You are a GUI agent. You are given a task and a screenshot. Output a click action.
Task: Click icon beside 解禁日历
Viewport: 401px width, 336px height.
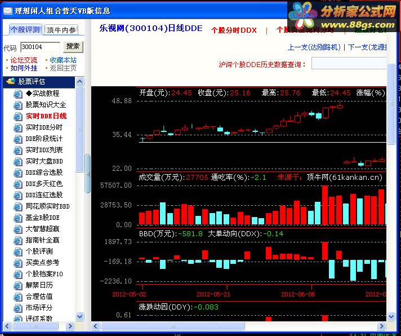[17, 285]
